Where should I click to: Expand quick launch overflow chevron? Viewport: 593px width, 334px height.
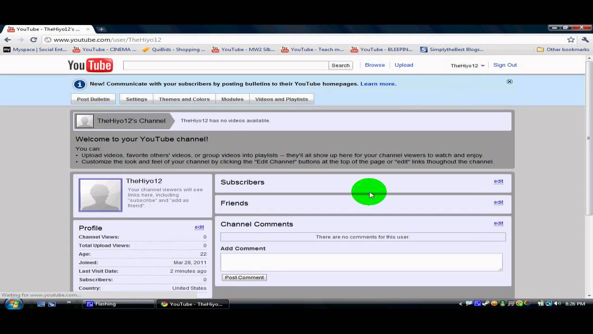[x=69, y=302]
